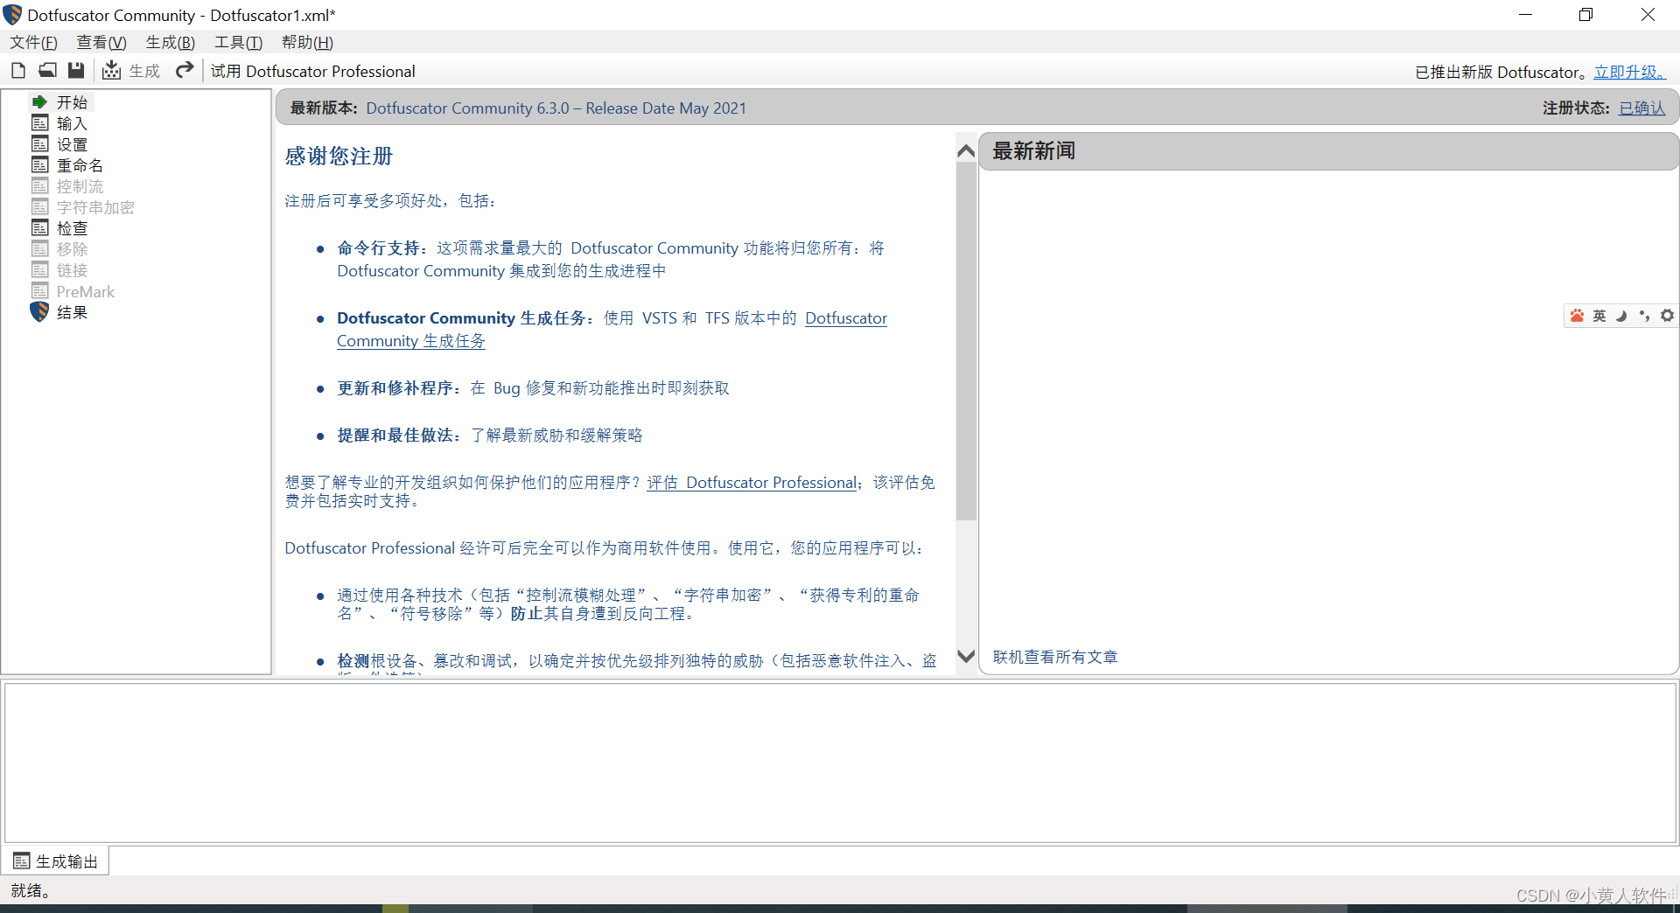Click the Dotfuscator shield title bar icon
The height and width of the screenshot is (913, 1680).
click(12, 15)
